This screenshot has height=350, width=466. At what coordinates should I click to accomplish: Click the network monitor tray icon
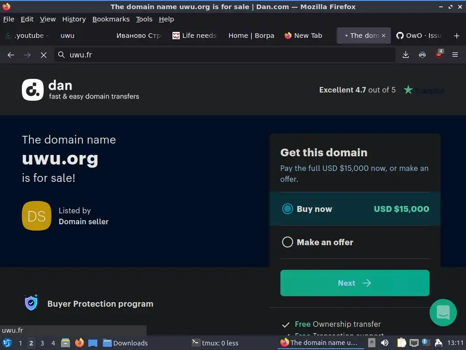point(414,343)
